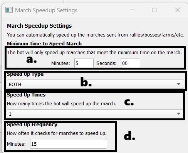Click the annotation letter d.
Viewport: 188px width, 153px height.
point(129,135)
